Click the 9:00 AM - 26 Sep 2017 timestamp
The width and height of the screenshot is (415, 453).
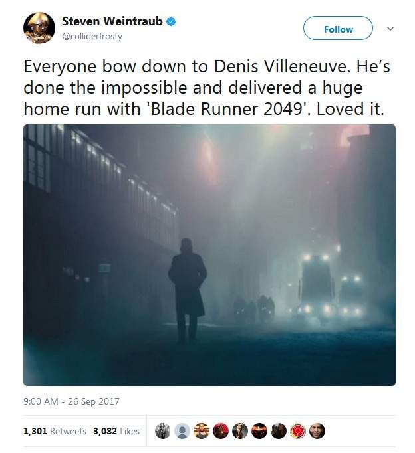point(71,401)
